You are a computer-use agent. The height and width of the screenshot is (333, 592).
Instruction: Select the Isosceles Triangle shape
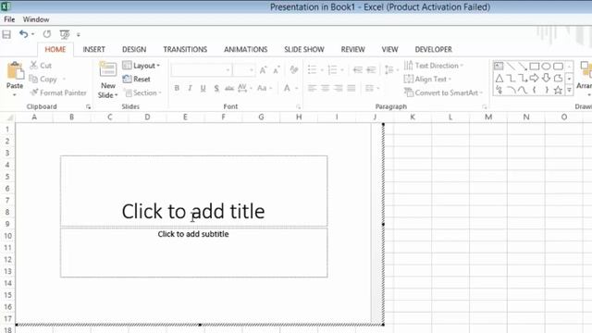[499, 78]
